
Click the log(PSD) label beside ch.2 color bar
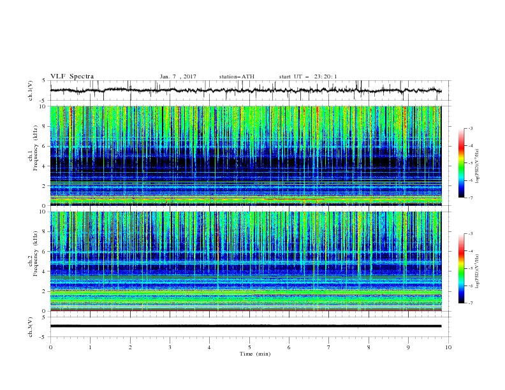478,272
